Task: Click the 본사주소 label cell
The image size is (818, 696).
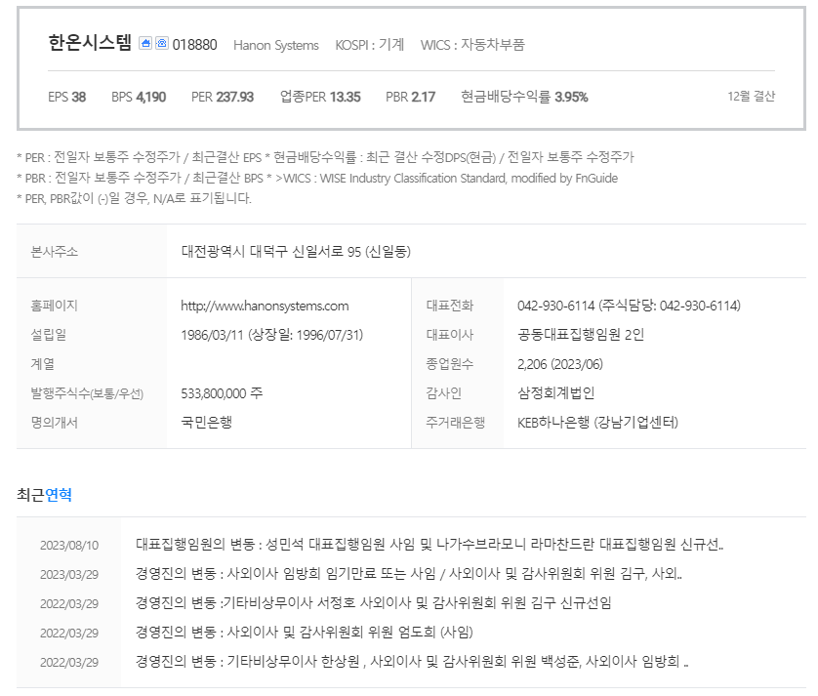Action: click(x=92, y=252)
